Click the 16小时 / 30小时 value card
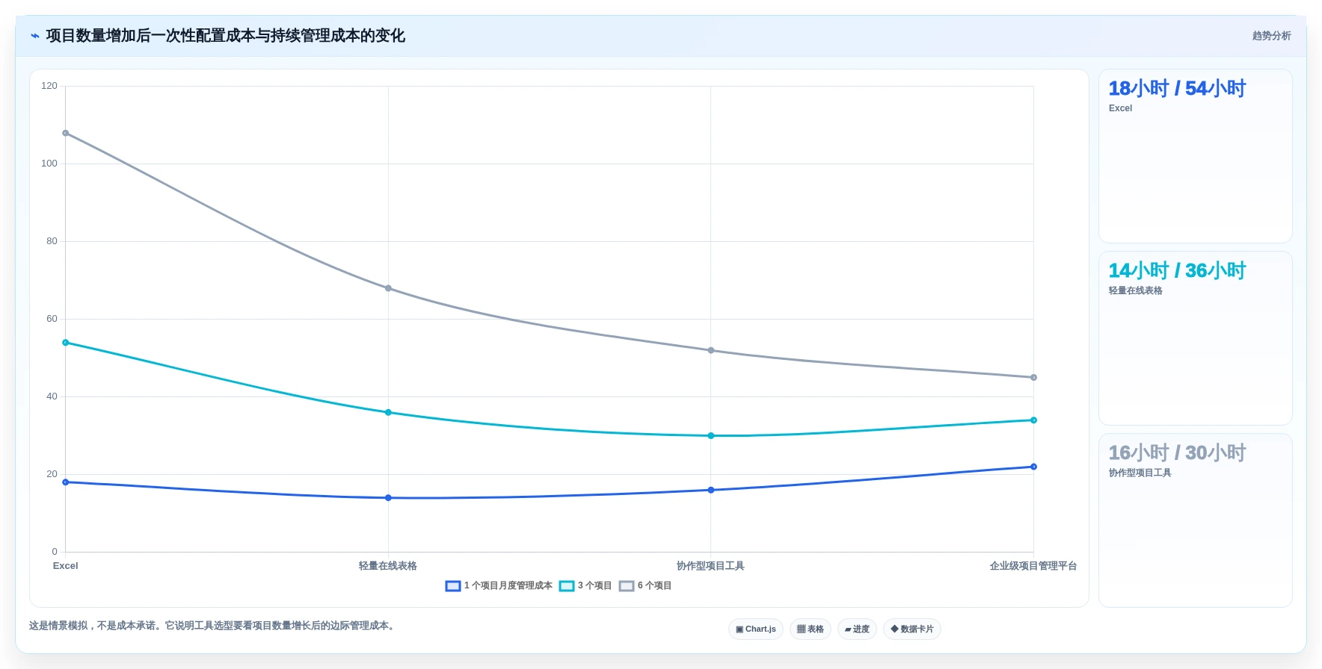 point(1195,520)
